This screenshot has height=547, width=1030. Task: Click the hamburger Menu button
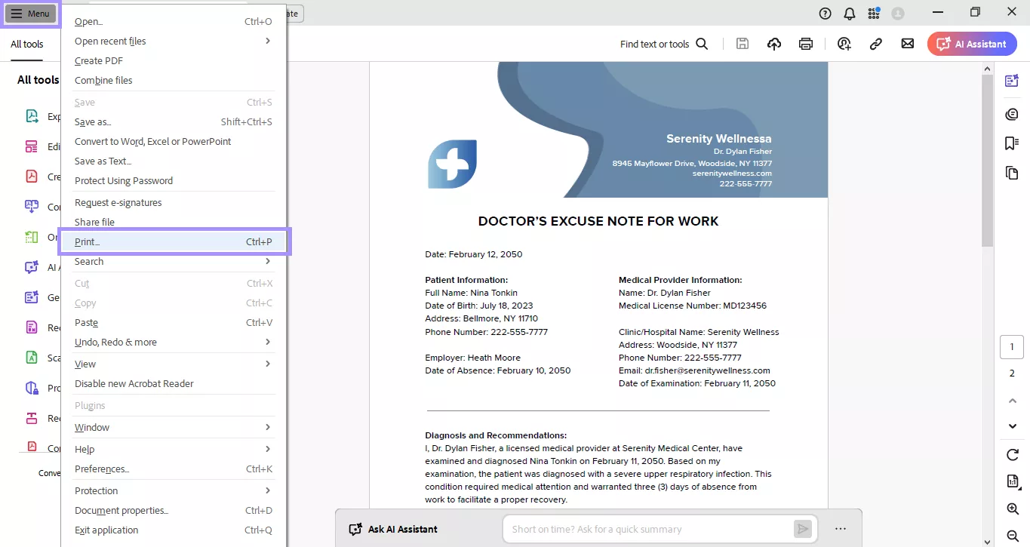[x=30, y=14]
